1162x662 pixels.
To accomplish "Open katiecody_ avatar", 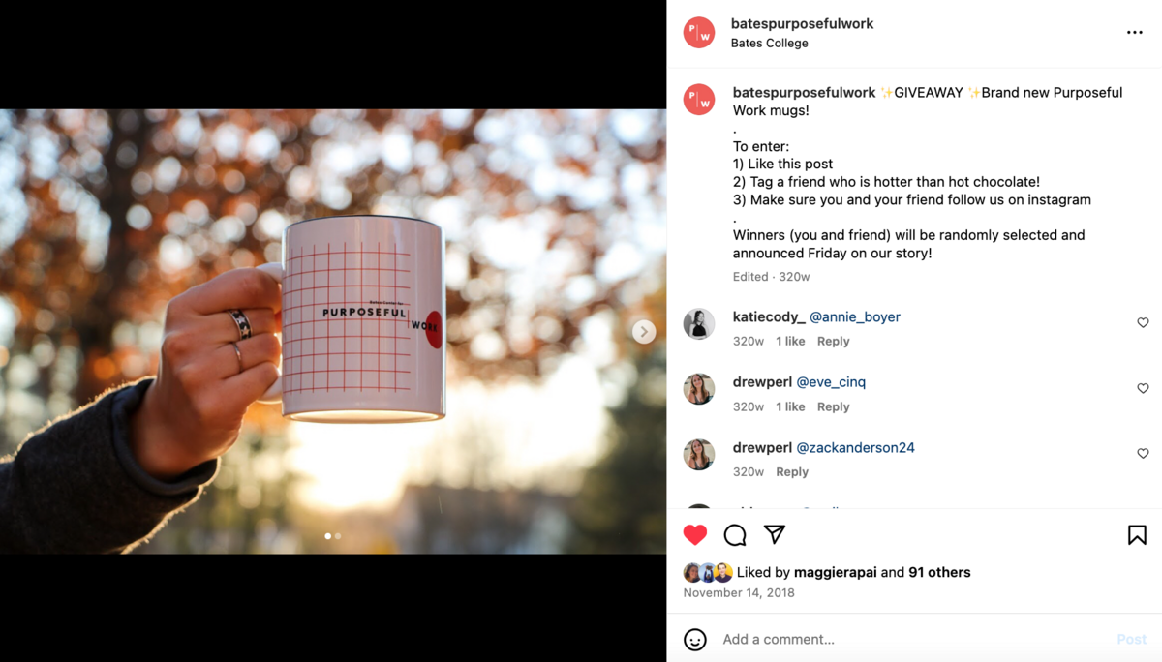I will tap(699, 323).
